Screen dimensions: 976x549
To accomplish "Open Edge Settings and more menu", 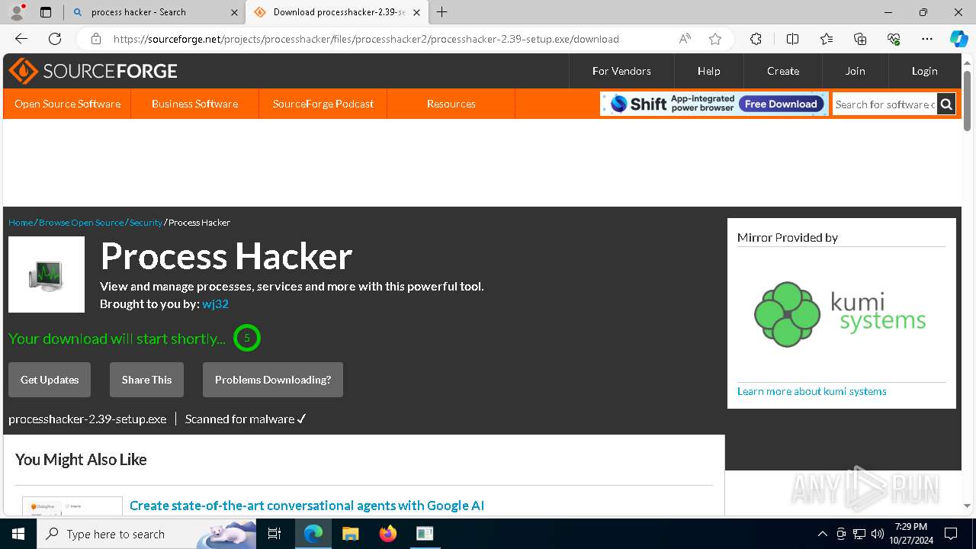I will [x=927, y=39].
